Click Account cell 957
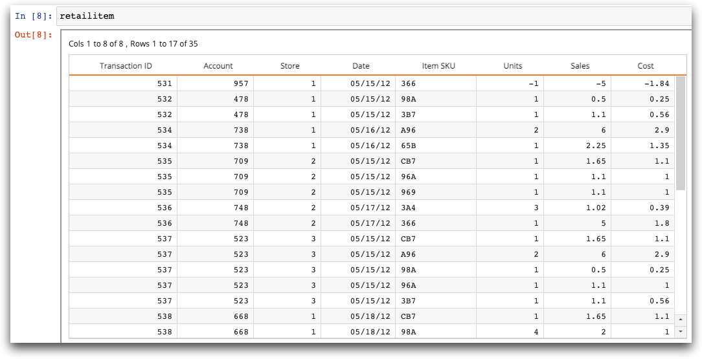Screen dimensions: 702x359 216,83
